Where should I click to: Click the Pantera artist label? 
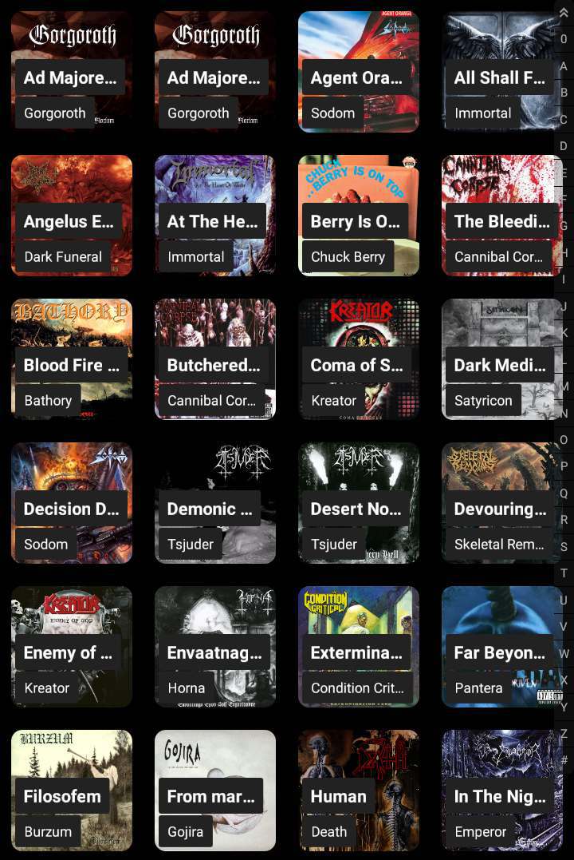(x=478, y=688)
